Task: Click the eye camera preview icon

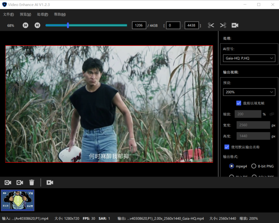Action: coord(235,25)
